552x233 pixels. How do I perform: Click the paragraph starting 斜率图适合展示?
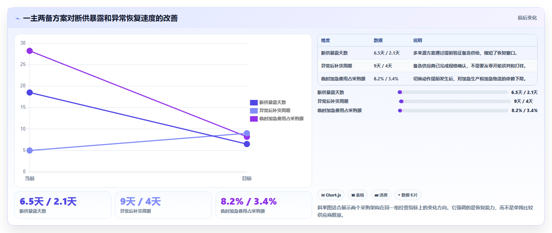[x=425, y=211]
